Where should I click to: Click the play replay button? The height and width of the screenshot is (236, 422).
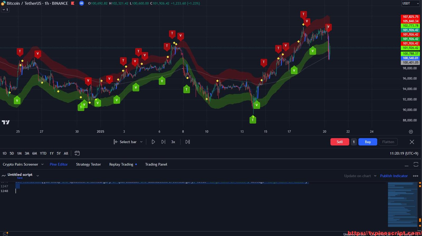[153, 142]
